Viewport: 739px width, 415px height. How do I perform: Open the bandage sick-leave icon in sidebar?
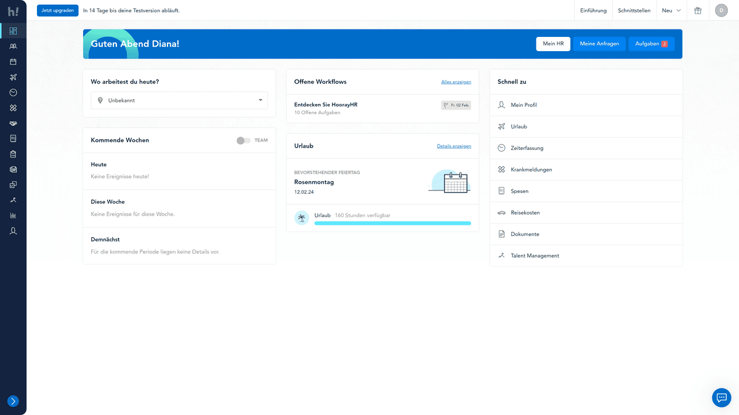pos(13,108)
